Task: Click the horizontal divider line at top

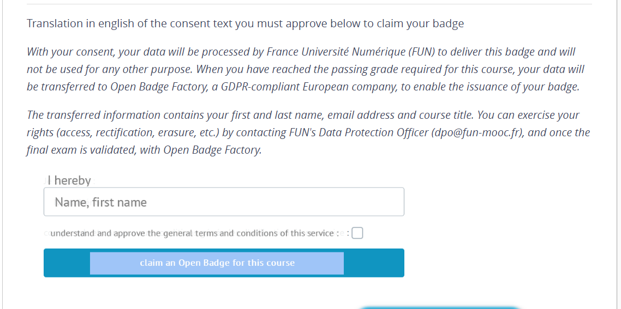Action: pyautogui.click(x=309, y=4)
